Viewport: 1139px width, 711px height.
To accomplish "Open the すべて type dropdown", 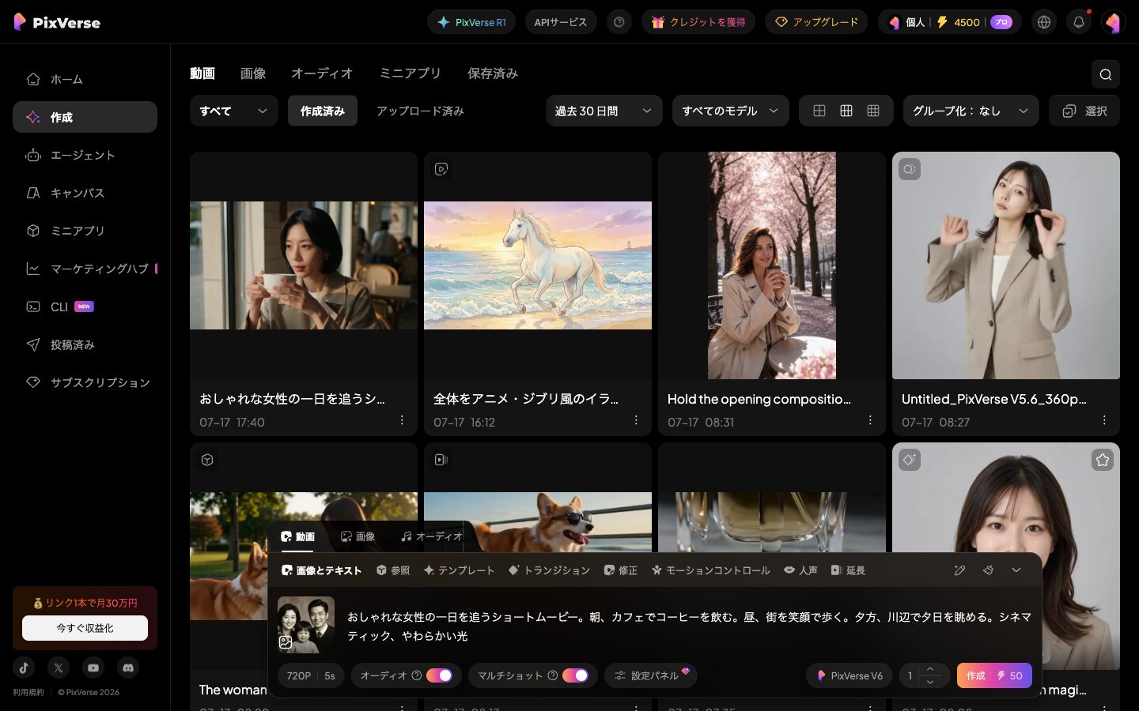I will tap(234, 111).
